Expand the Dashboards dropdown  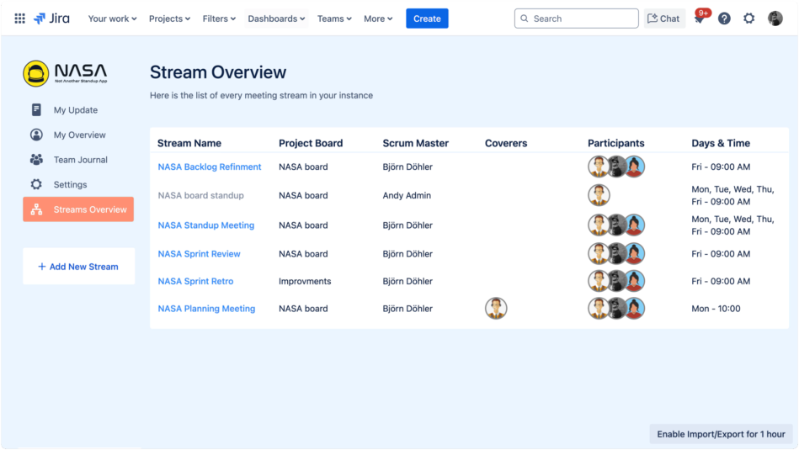pos(277,19)
